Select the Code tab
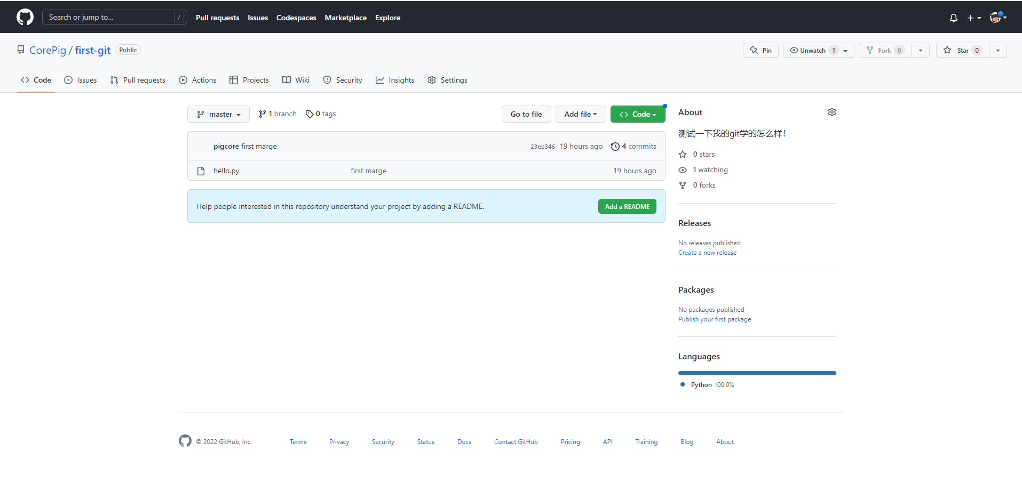Image resolution: width=1022 pixels, height=500 pixels. (x=36, y=80)
